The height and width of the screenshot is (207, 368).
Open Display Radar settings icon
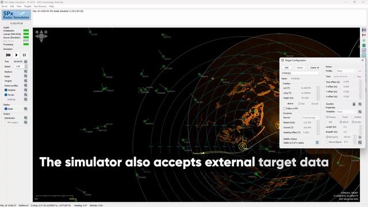point(25,109)
